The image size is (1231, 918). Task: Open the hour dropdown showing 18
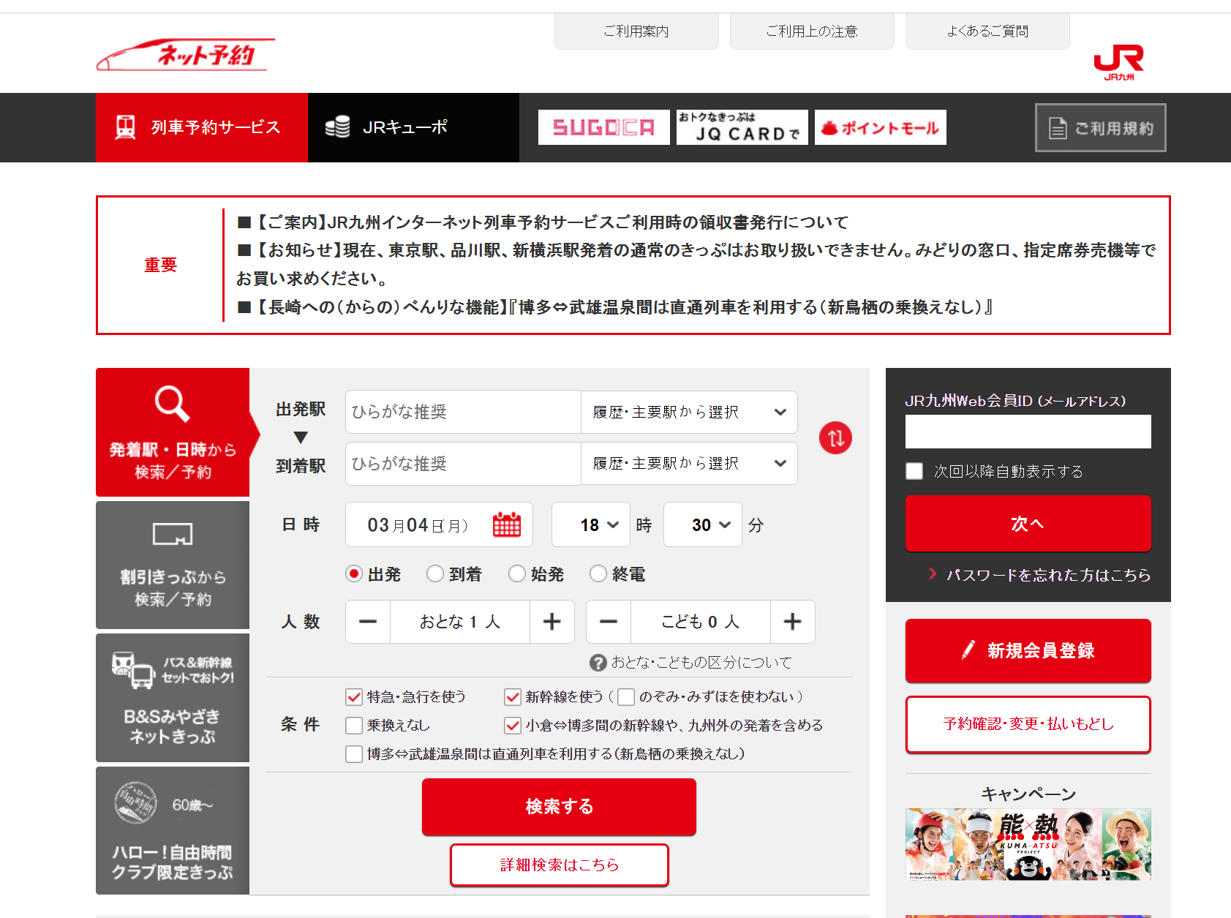[591, 524]
